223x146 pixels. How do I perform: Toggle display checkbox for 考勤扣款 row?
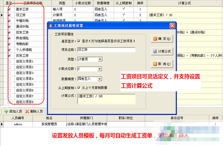(x=9, y=44)
